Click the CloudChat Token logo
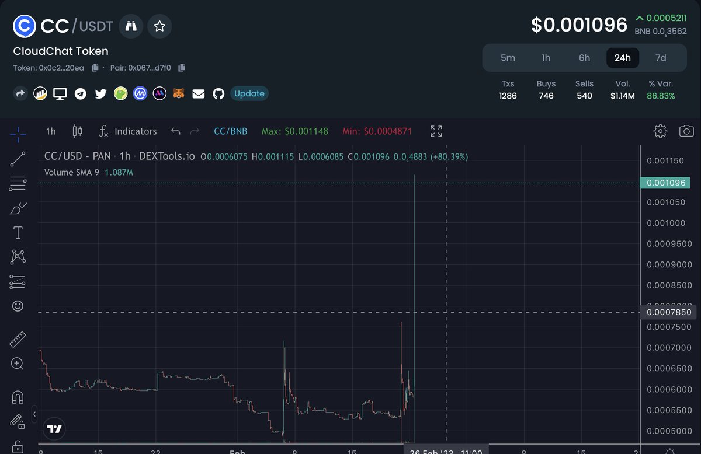701x454 pixels. coord(25,26)
